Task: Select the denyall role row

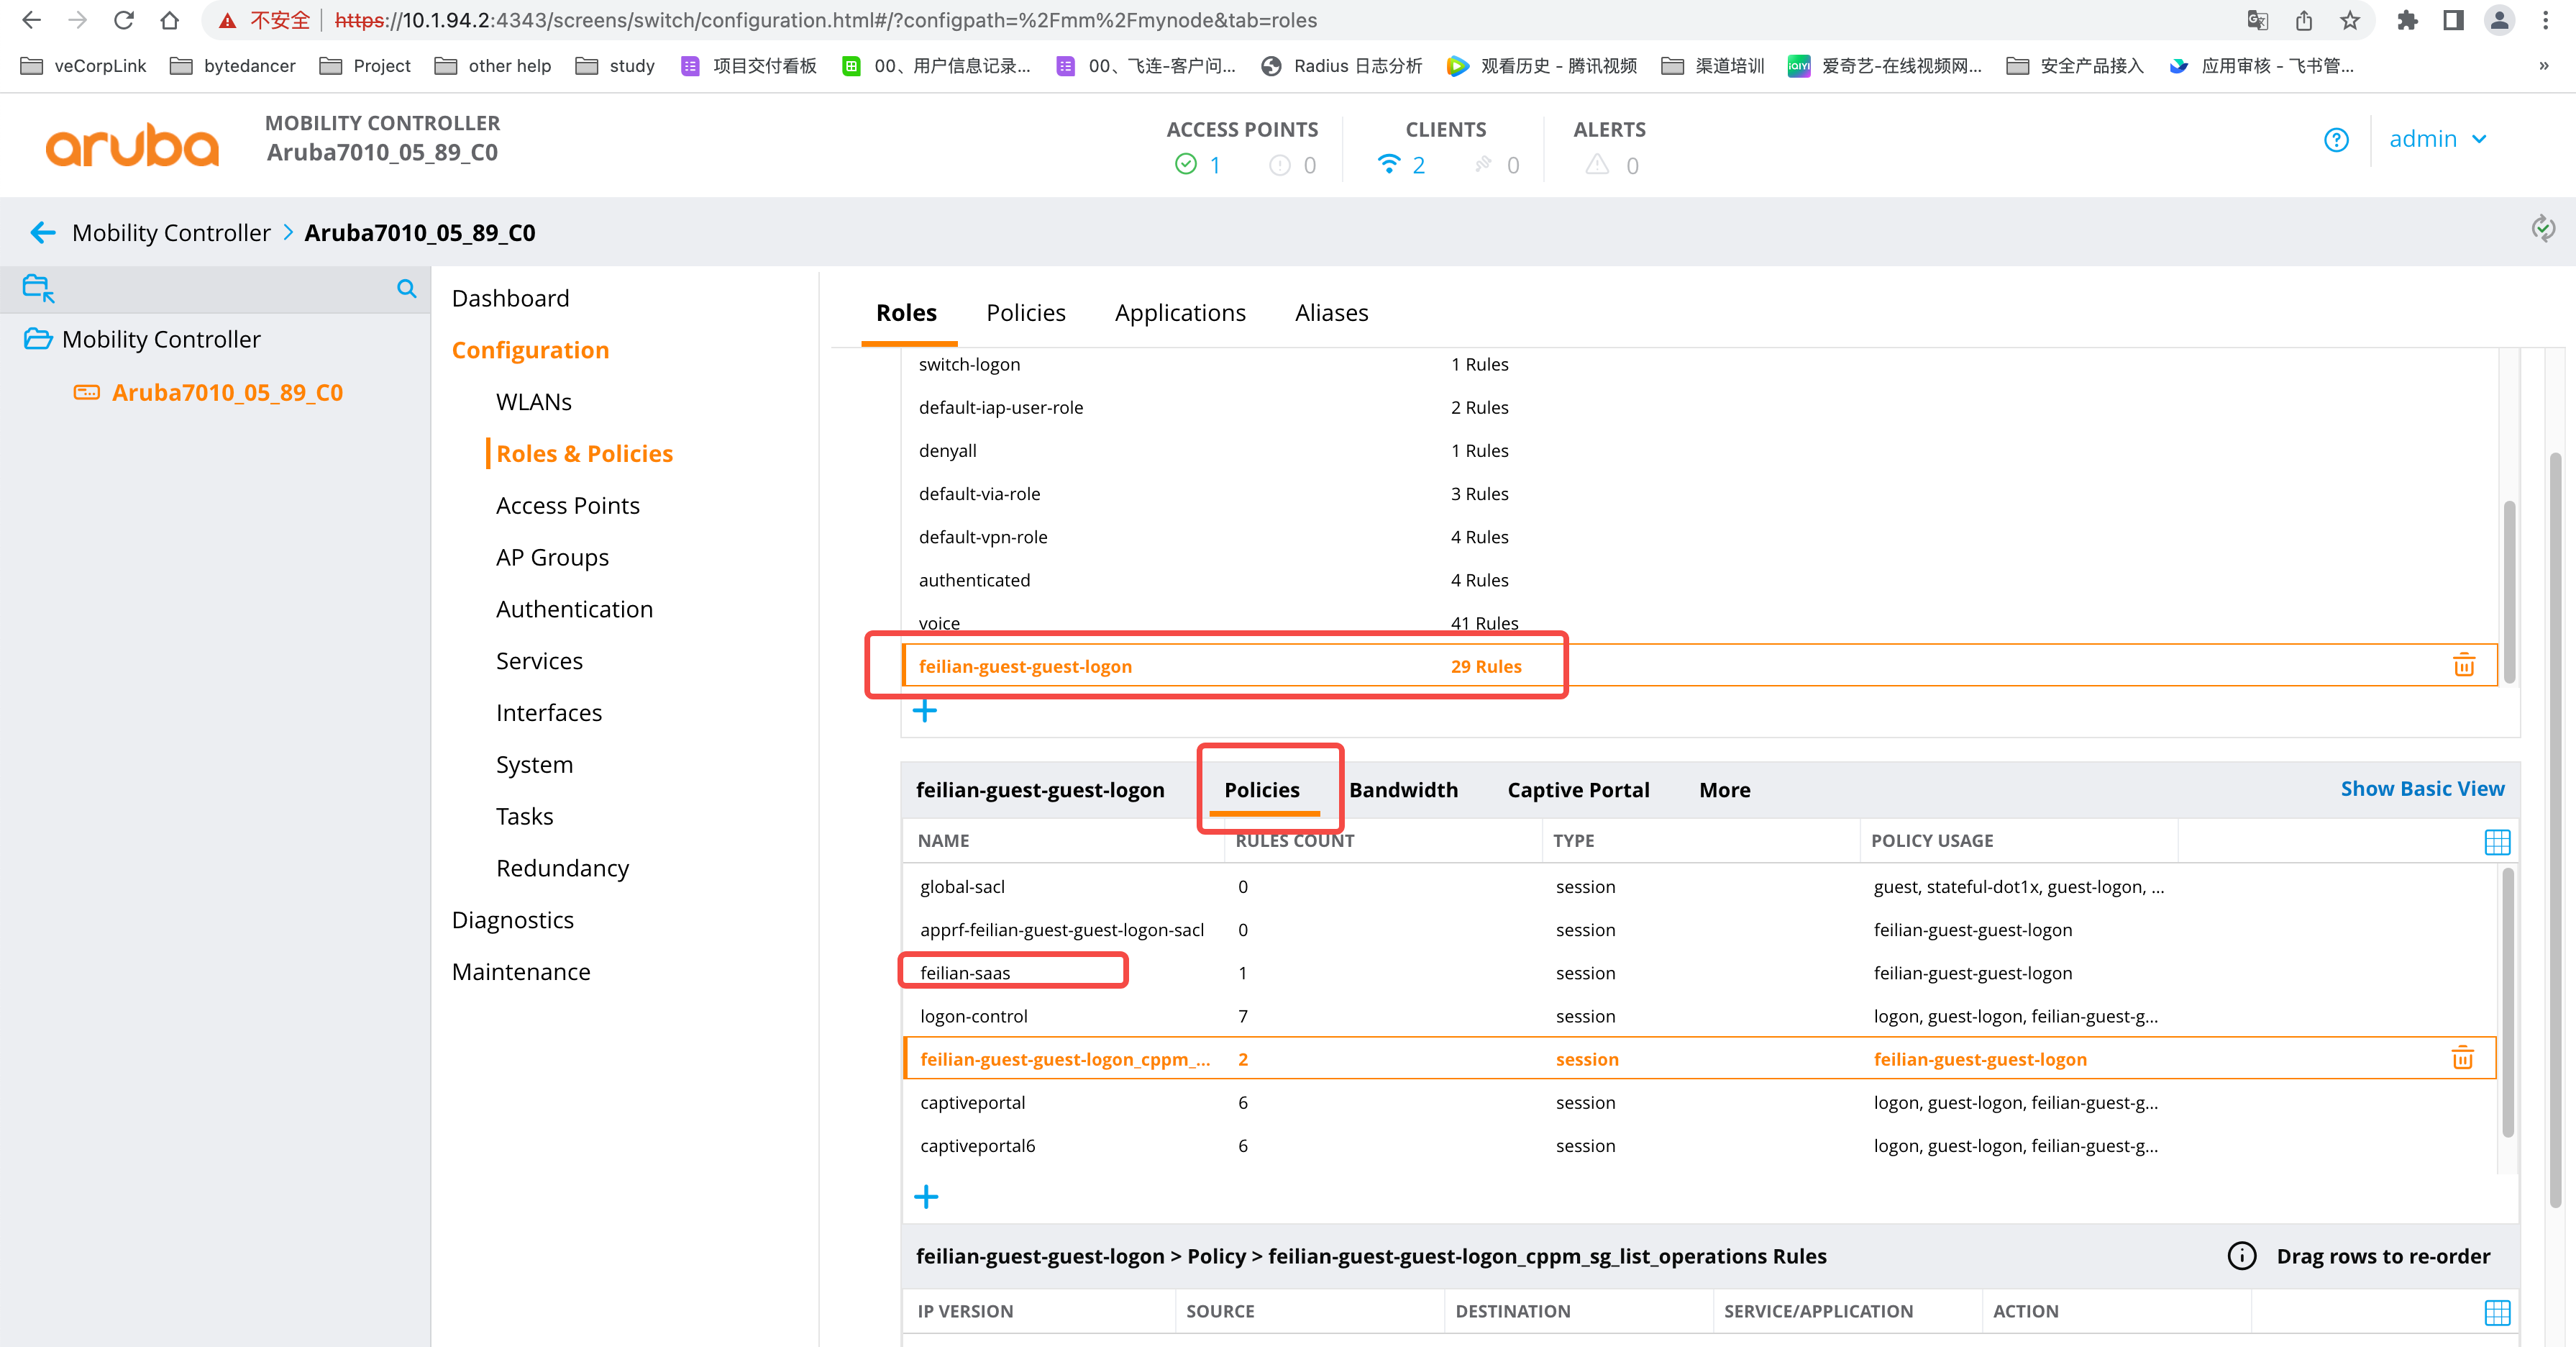Action: pyautogui.click(x=1699, y=451)
